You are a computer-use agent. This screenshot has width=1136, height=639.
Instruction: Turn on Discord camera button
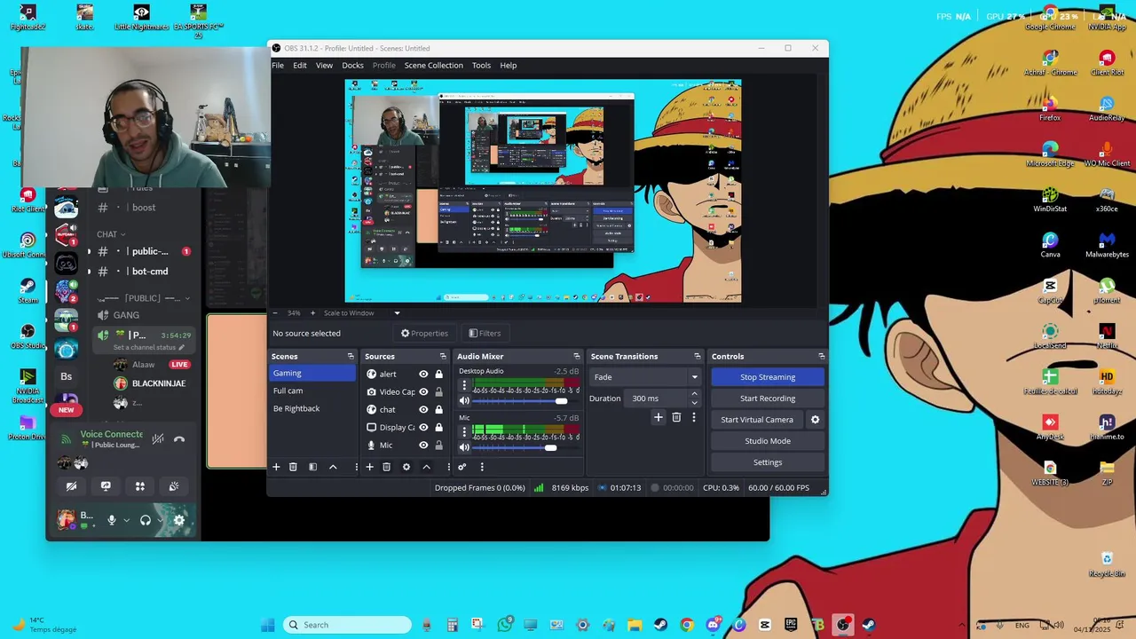click(x=72, y=486)
